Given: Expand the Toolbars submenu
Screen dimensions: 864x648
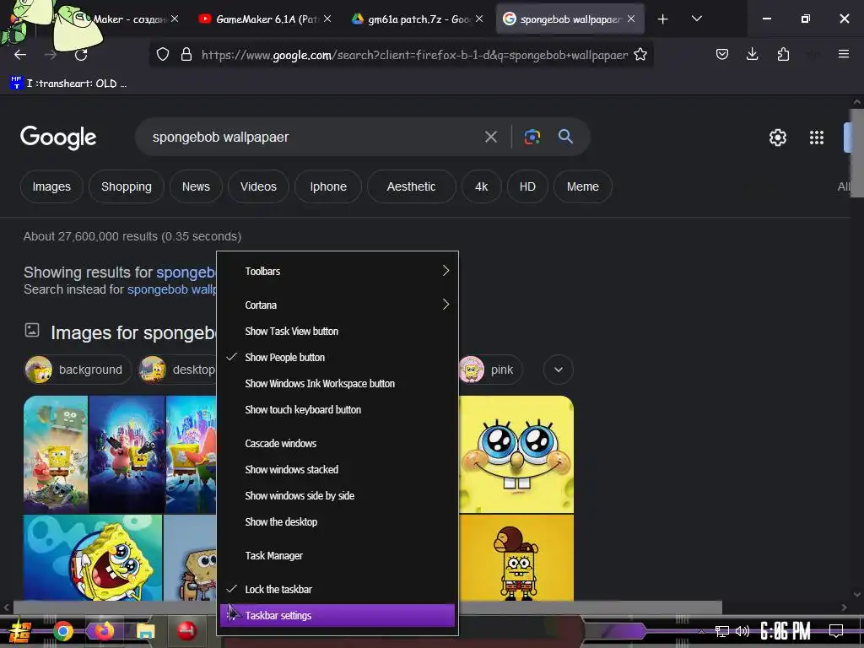Looking at the screenshot, I should (x=337, y=271).
